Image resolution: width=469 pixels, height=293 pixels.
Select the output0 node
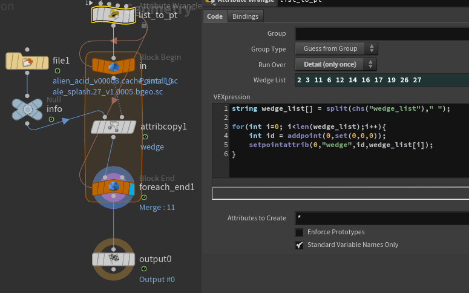pyautogui.click(x=113, y=259)
